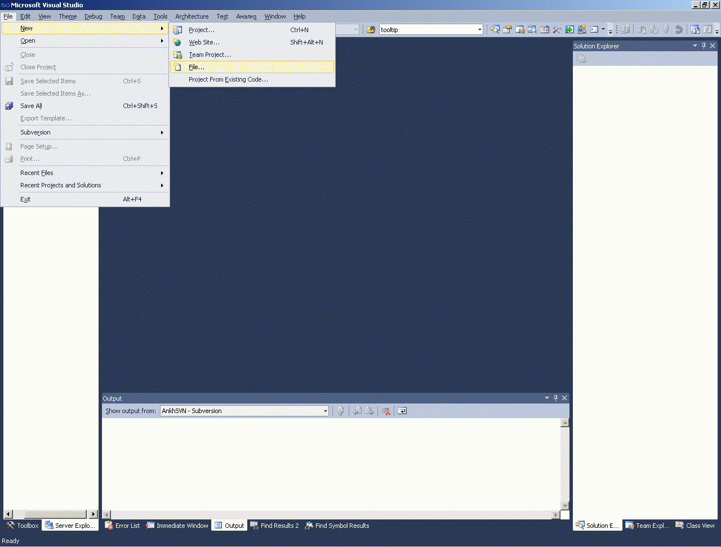Expand the tooltip search combo box dropdown
Screen dimensions: 721x547
(x=479, y=30)
